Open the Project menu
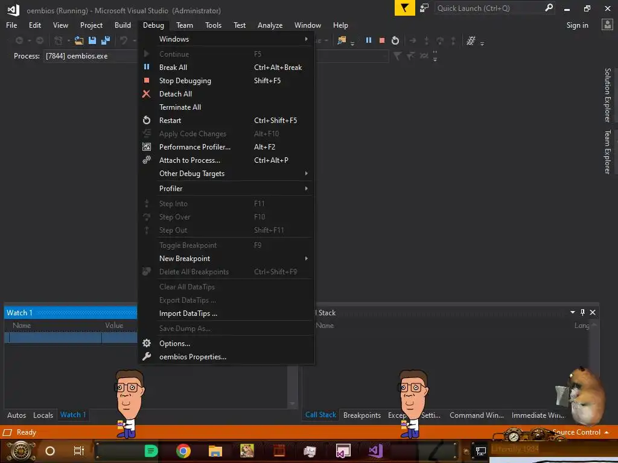Image resolution: width=618 pixels, height=463 pixels. pos(91,25)
